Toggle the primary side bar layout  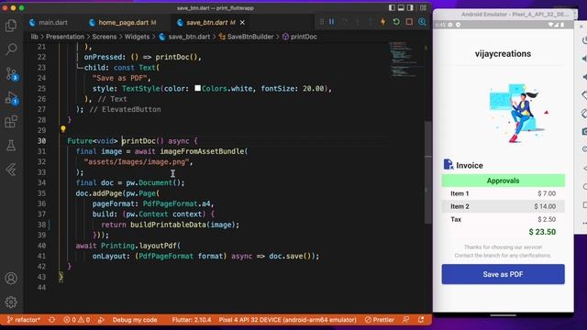(x=392, y=7)
